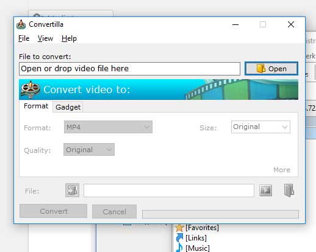Click the output file save-as icon
This screenshot has height=252, width=316.
[x=72, y=191]
